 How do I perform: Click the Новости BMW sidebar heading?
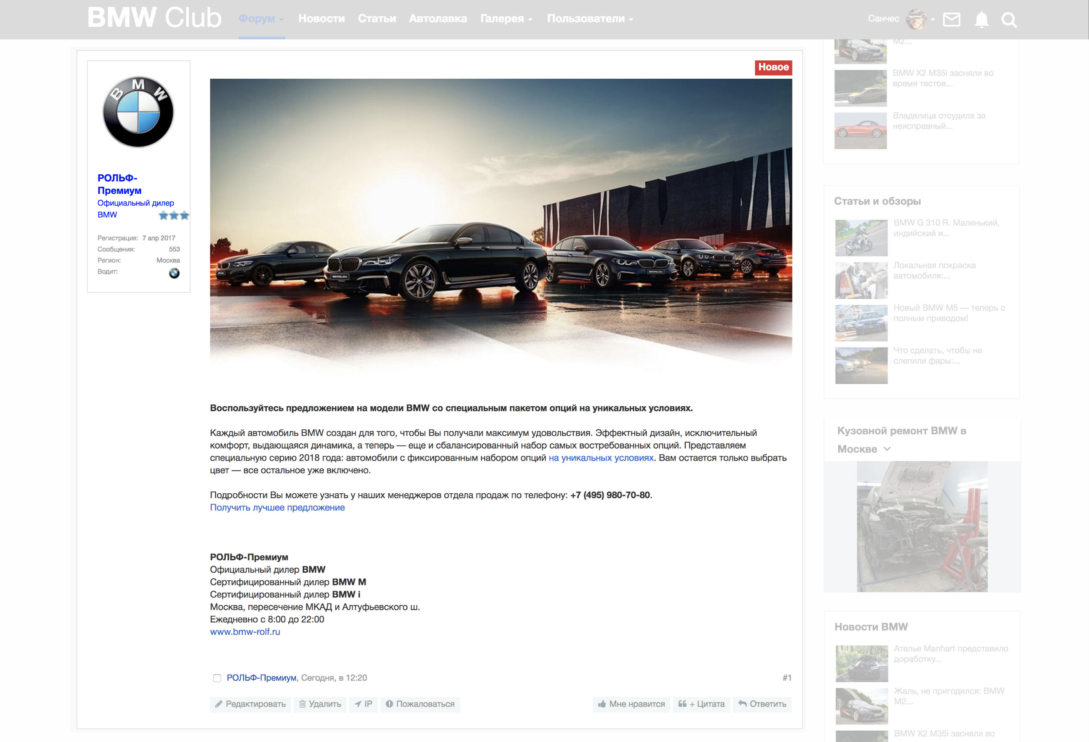871,627
